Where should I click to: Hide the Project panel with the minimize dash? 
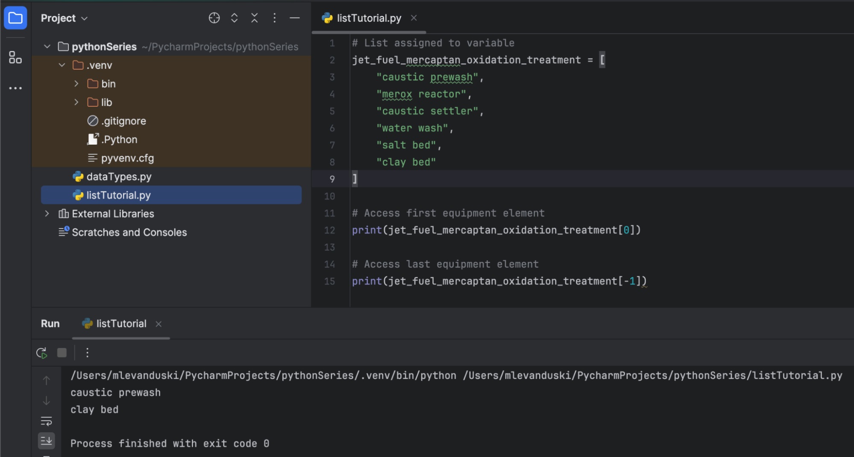tap(295, 18)
